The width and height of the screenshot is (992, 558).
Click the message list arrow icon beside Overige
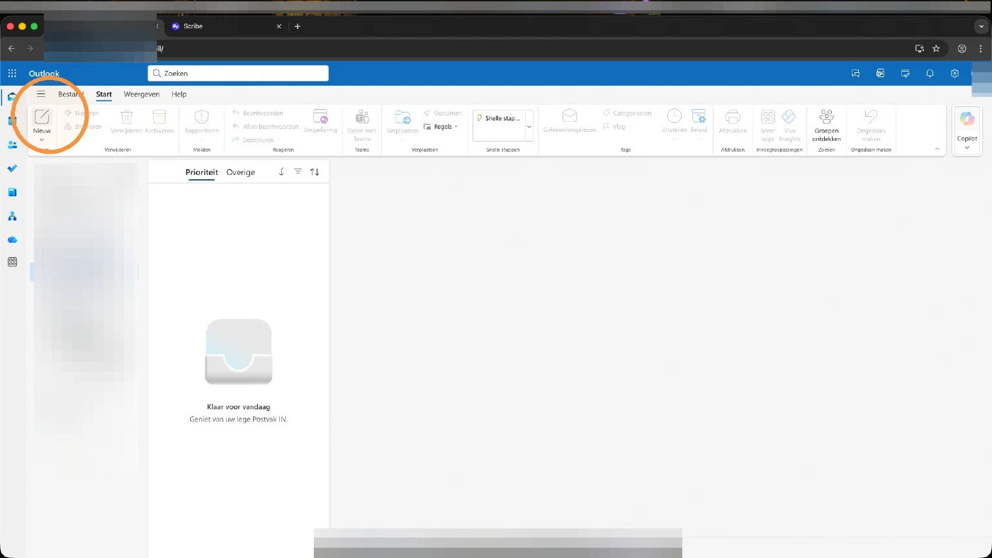[281, 172]
